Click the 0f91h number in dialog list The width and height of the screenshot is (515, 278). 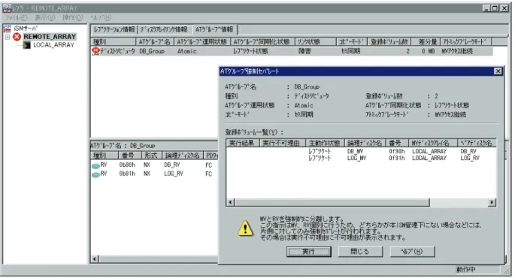397,158
